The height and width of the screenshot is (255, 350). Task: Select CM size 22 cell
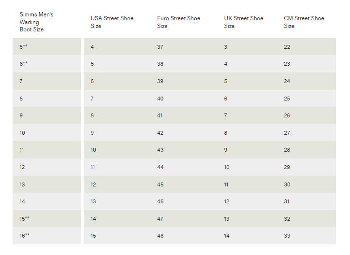pyautogui.click(x=287, y=47)
